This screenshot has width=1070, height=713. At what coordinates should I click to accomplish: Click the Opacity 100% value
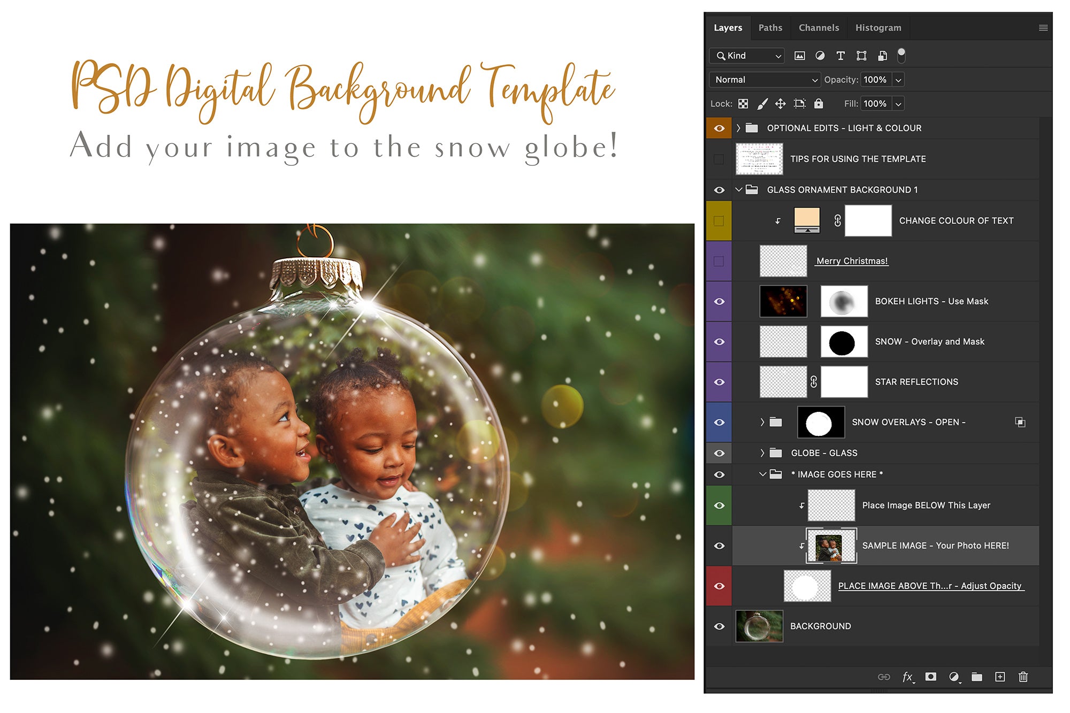876,80
